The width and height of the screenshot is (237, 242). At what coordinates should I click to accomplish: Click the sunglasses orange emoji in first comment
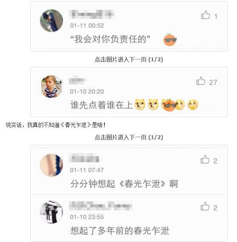(170, 40)
